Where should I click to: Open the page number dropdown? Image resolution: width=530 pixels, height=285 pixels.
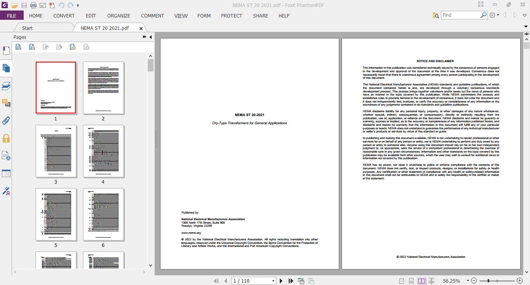coord(273,281)
